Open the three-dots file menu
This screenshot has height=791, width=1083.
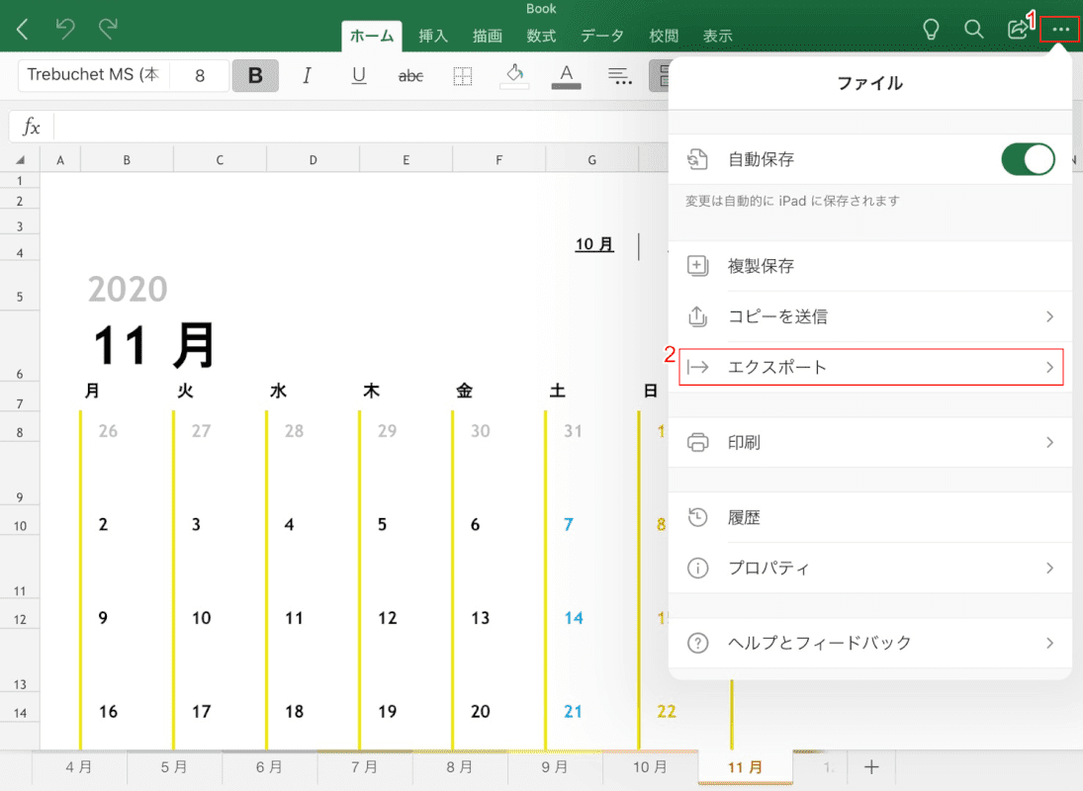[x=1060, y=30]
